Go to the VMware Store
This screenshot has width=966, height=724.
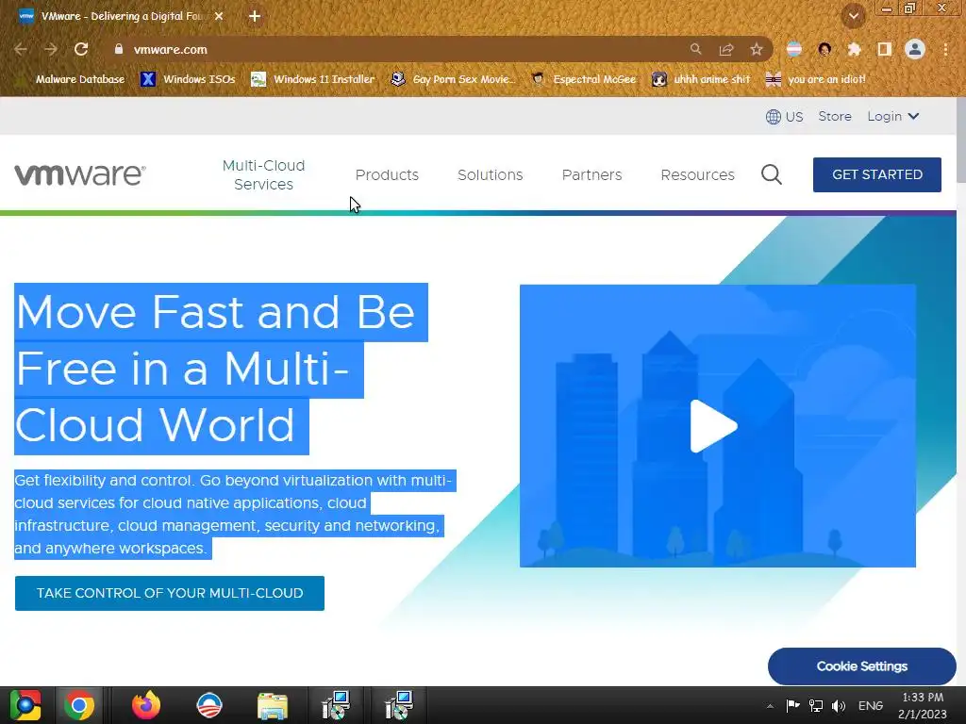tap(835, 116)
